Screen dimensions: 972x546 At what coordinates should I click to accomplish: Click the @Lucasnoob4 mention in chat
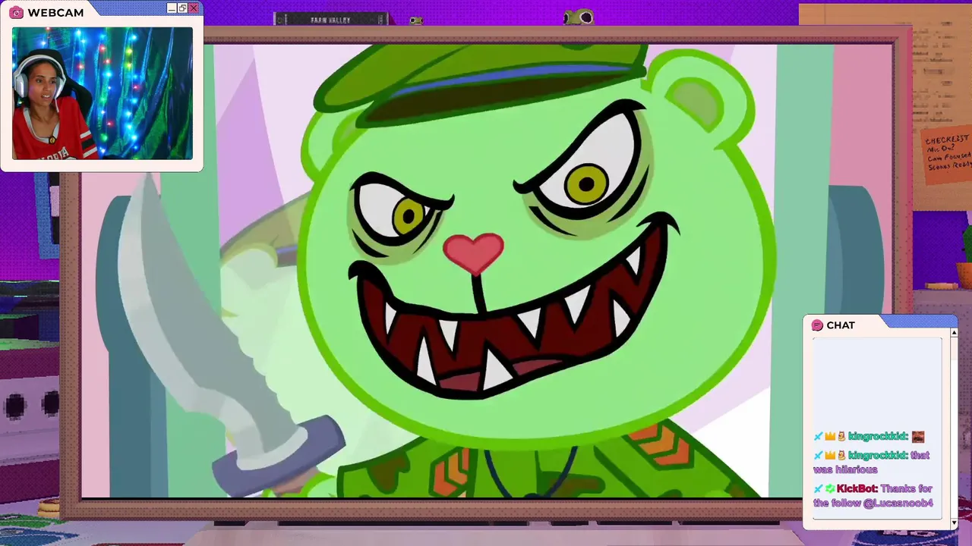click(x=898, y=503)
